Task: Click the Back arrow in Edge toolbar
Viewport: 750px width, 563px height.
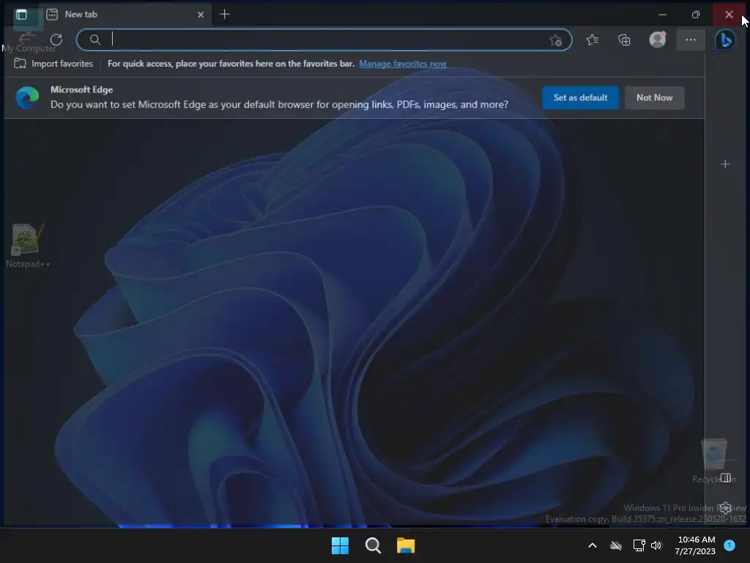Action: click(x=27, y=38)
